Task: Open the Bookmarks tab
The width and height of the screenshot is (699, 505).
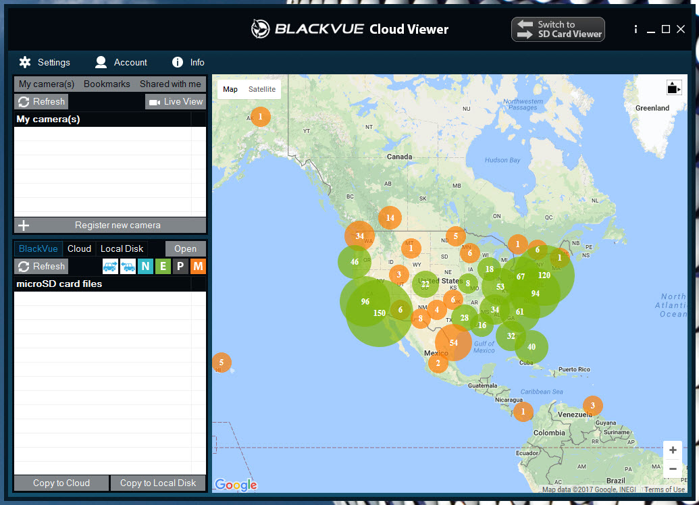Action: [x=107, y=84]
